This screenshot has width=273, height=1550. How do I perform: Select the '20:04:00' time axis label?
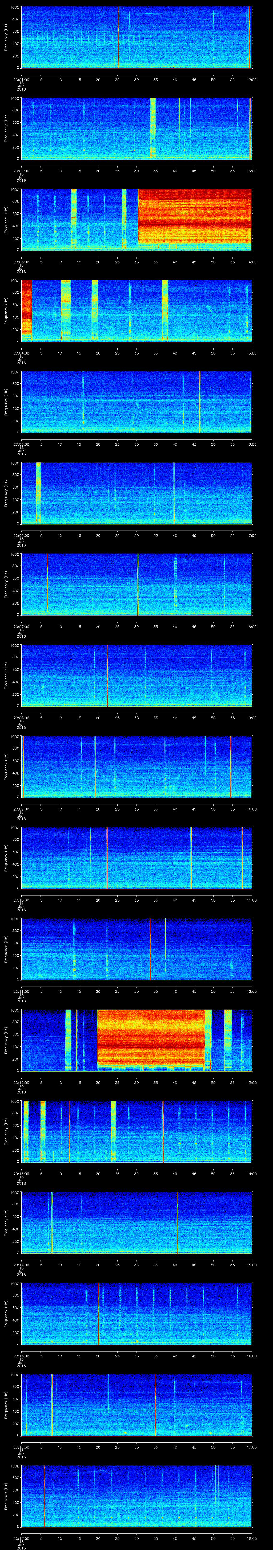tap(21, 353)
